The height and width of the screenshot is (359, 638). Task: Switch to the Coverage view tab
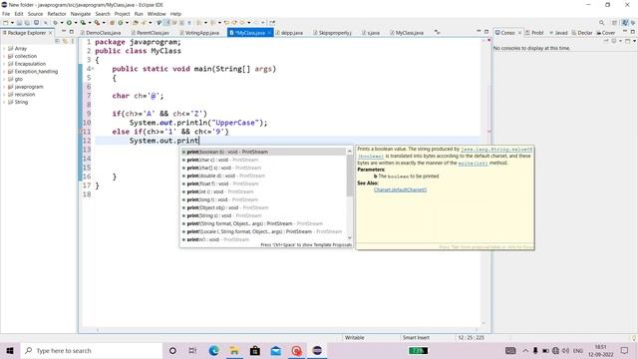coord(606,33)
